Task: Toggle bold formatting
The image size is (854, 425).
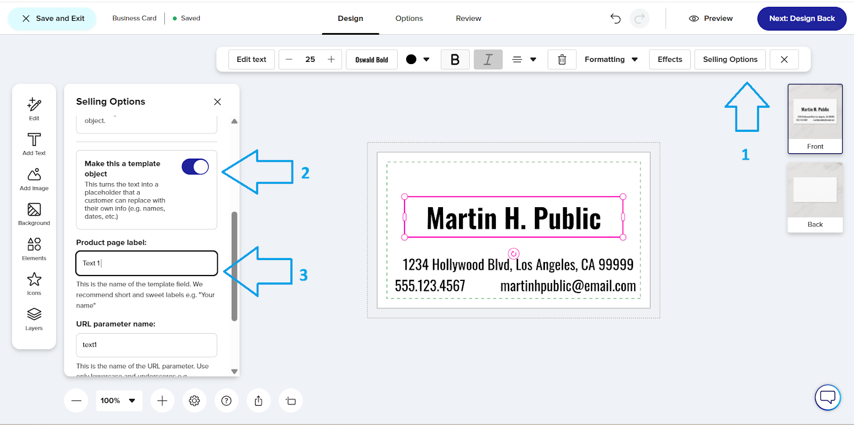Action: (x=455, y=60)
